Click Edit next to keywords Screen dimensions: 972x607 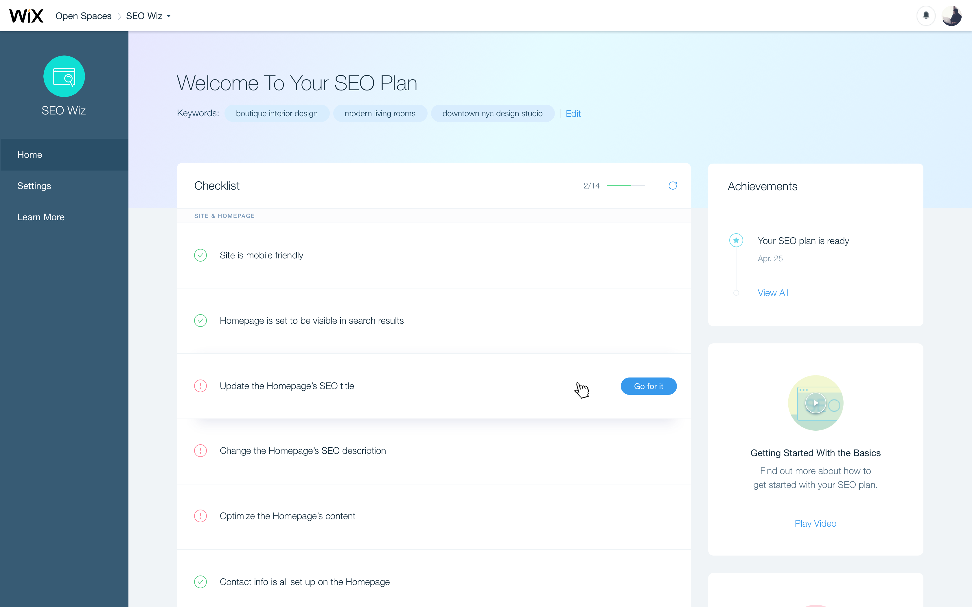pos(573,114)
